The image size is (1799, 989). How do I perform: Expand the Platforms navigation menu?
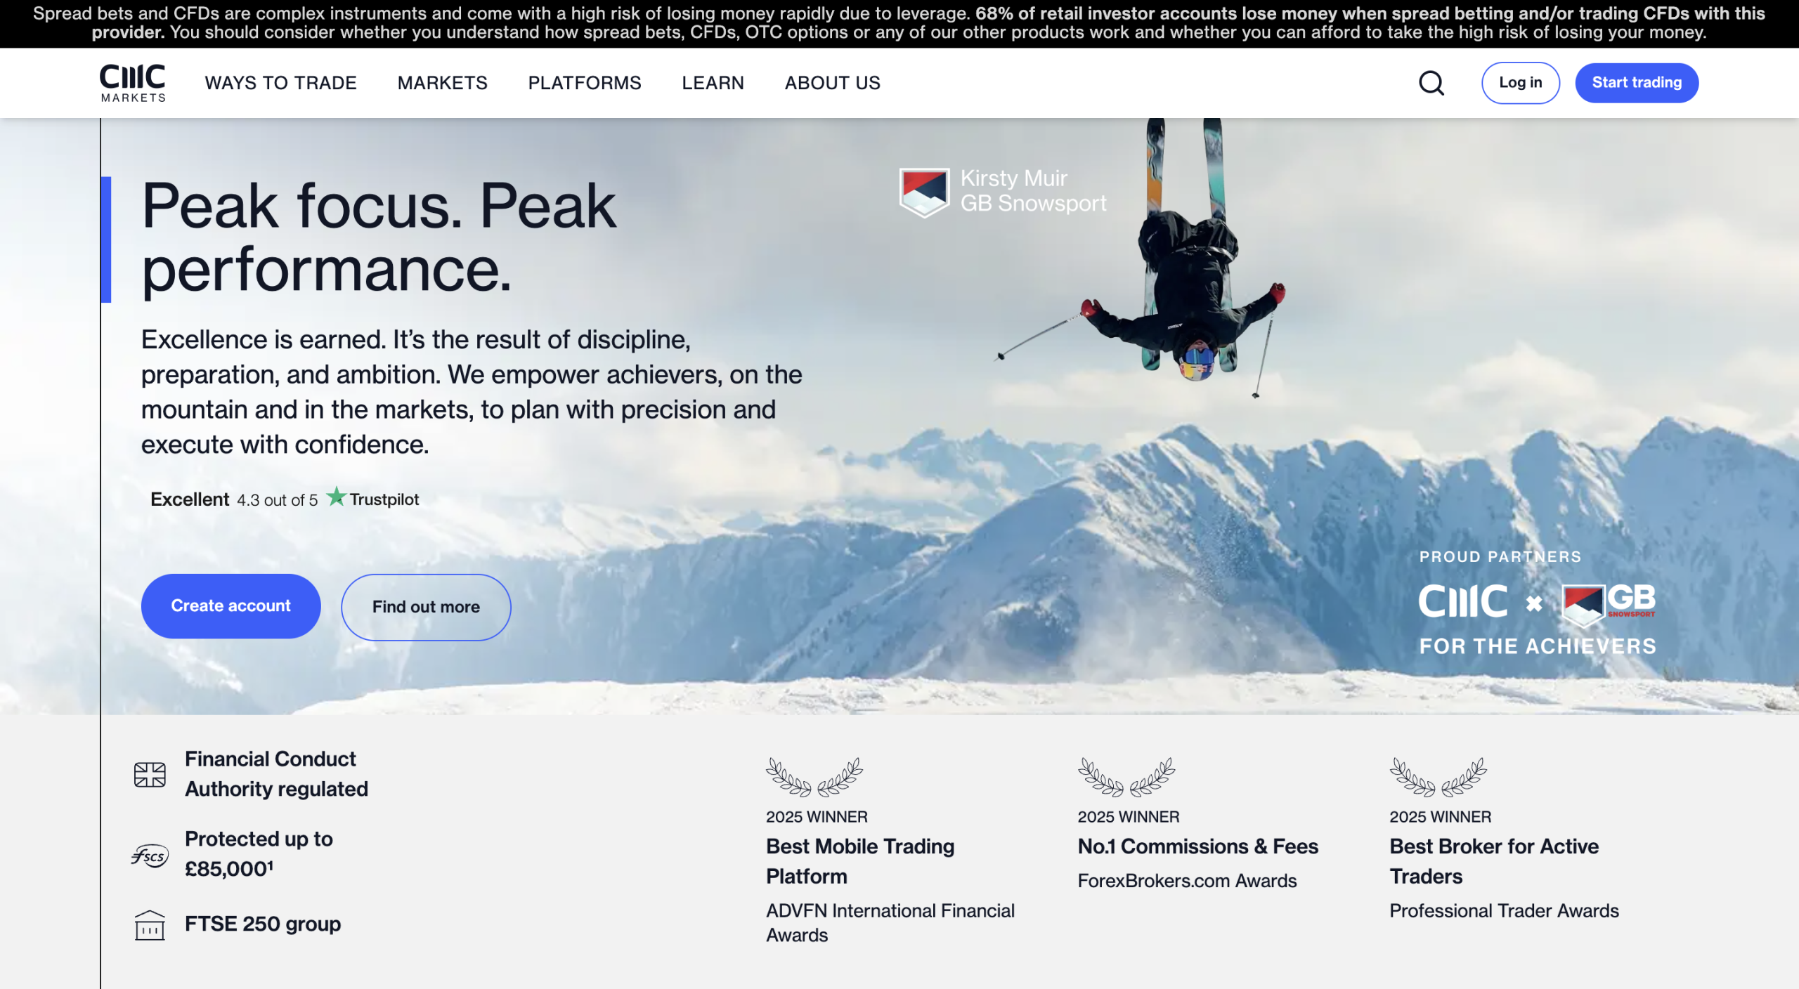[584, 83]
